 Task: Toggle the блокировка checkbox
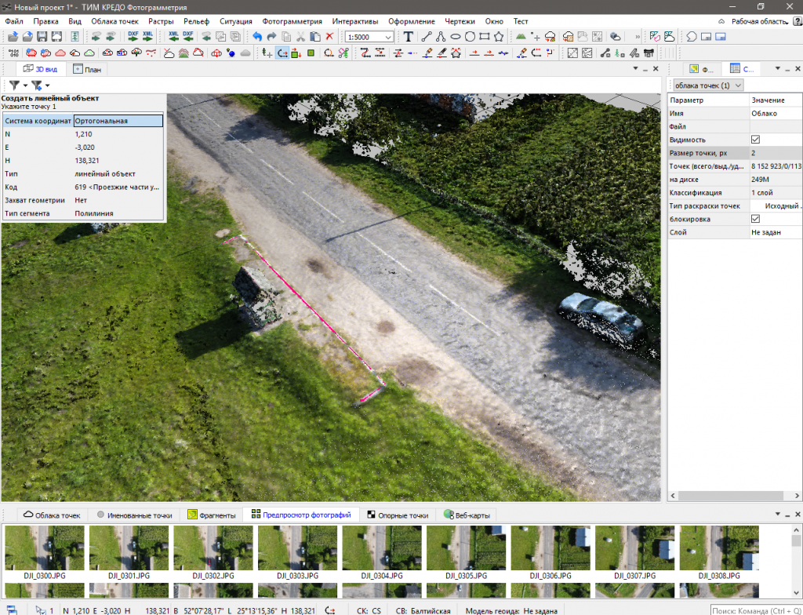tap(755, 219)
